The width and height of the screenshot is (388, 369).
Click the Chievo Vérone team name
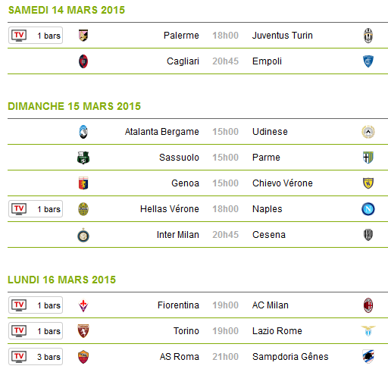coord(283,183)
